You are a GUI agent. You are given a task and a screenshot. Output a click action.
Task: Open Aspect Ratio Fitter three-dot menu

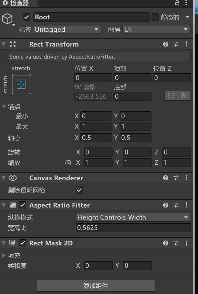click(186, 205)
